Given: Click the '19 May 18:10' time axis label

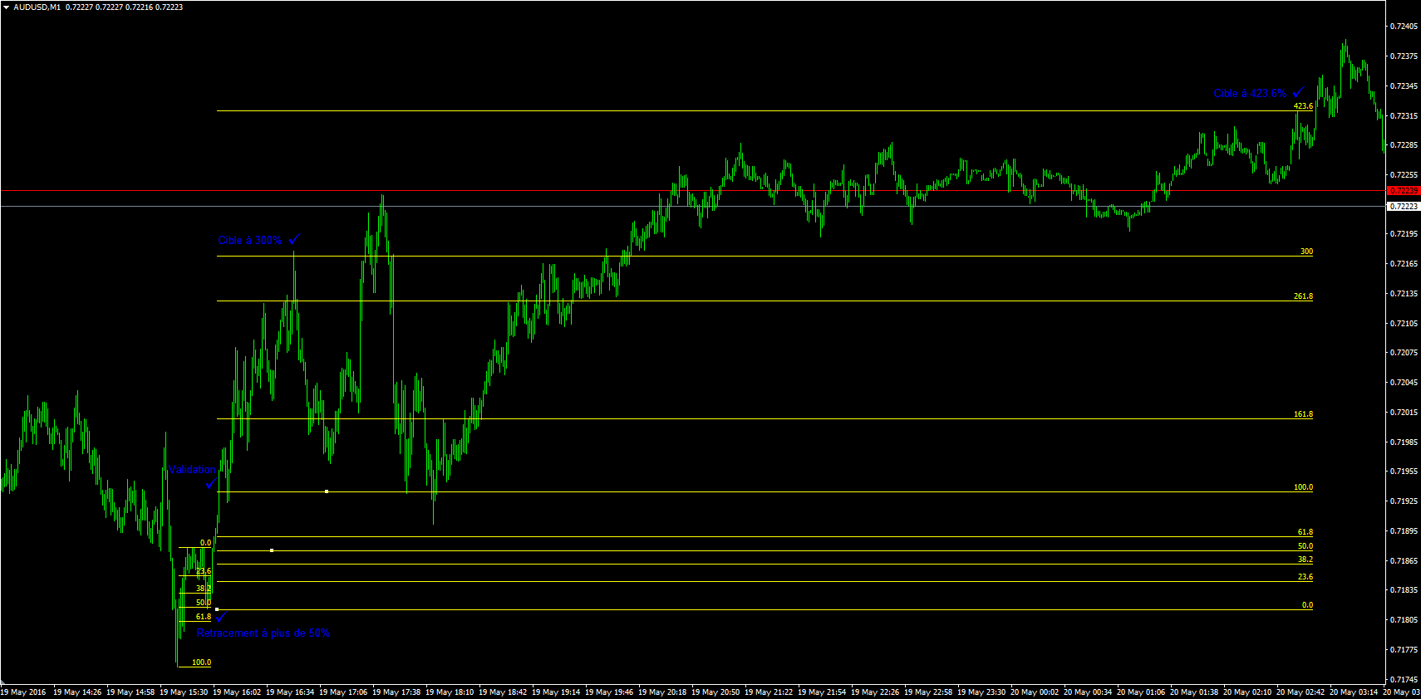Looking at the screenshot, I should [x=450, y=692].
